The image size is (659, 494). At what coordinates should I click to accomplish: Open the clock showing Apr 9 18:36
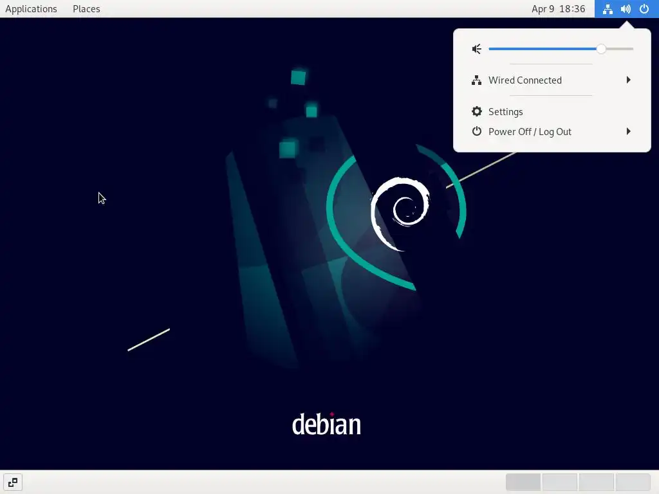coord(558,9)
